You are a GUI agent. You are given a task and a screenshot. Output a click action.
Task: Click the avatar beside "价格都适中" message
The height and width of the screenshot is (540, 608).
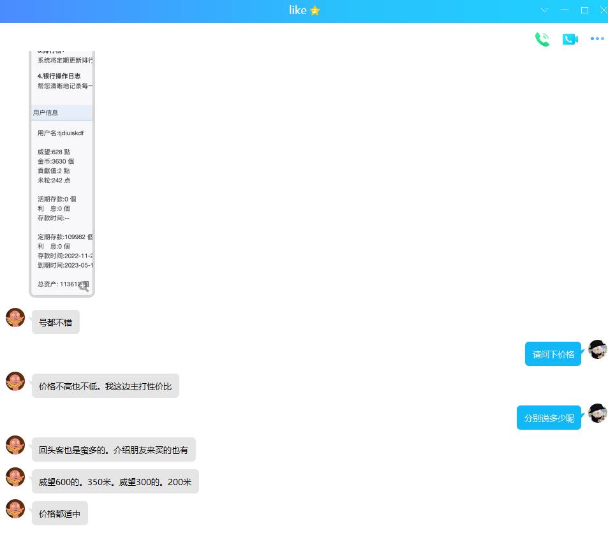[15, 509]
